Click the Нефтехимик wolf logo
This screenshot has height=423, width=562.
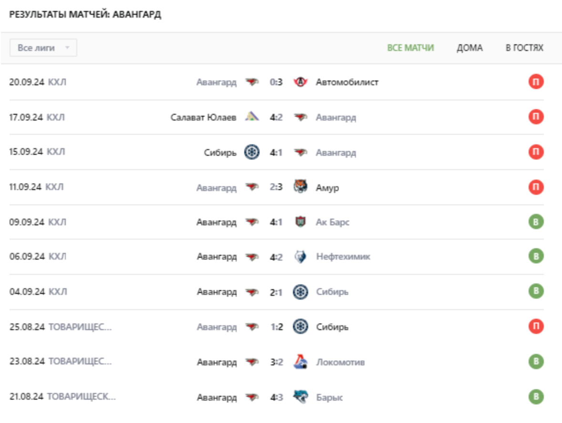point(300,257)
